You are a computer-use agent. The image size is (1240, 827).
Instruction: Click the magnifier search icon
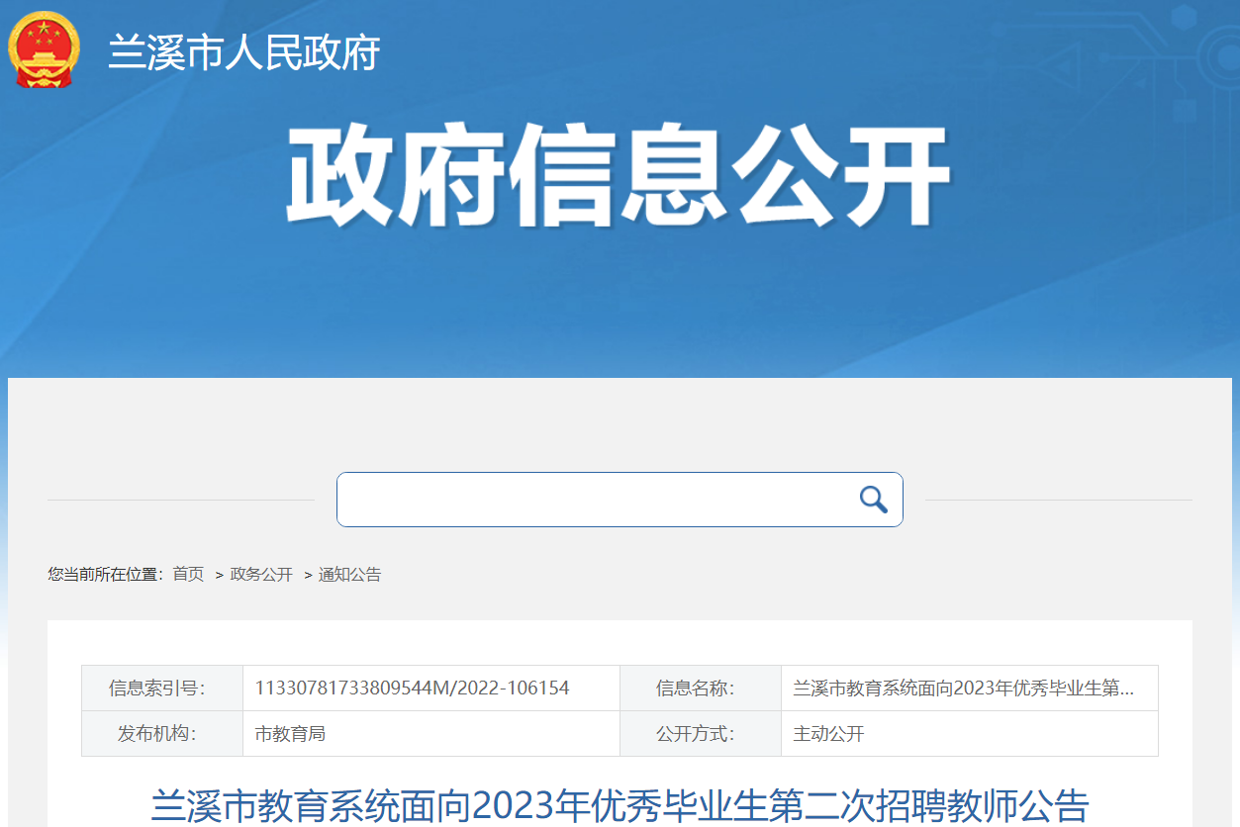point(873,500)
